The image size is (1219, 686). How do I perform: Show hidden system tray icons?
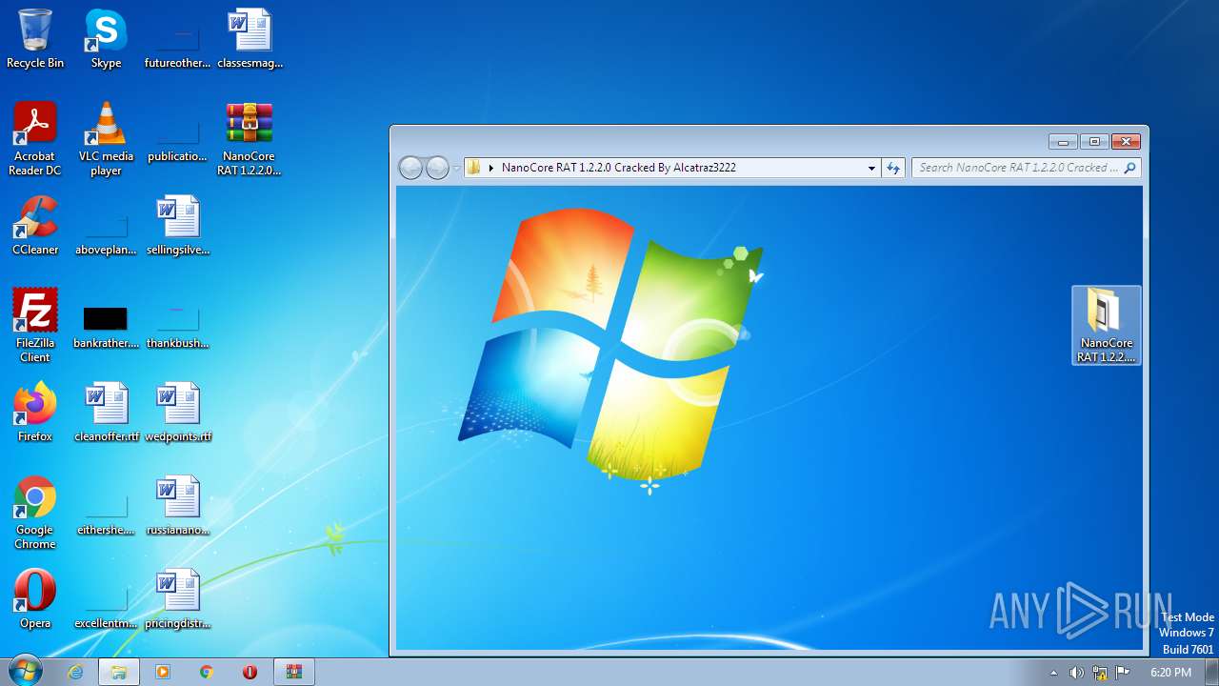point(1053,673)
